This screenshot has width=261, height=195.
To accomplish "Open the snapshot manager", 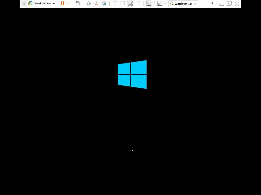I will 104,3.
